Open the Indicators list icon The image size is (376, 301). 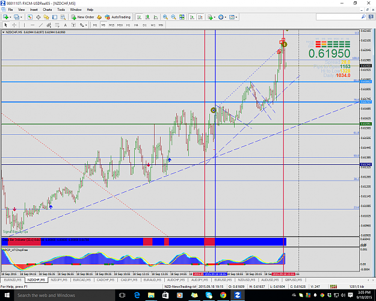click(210, 17)
